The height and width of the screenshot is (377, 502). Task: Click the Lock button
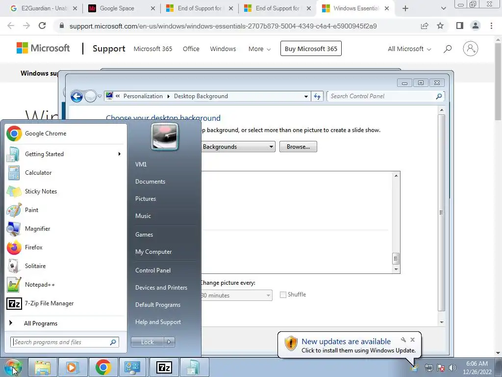[x=147, y=342]
